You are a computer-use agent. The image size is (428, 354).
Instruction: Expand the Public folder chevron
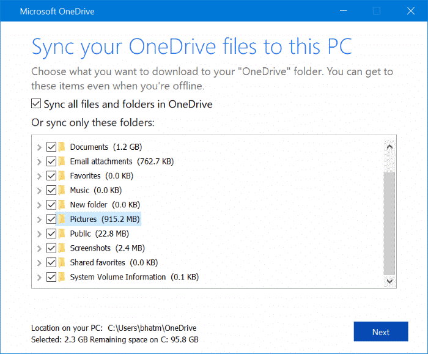(x=39, y=234)
